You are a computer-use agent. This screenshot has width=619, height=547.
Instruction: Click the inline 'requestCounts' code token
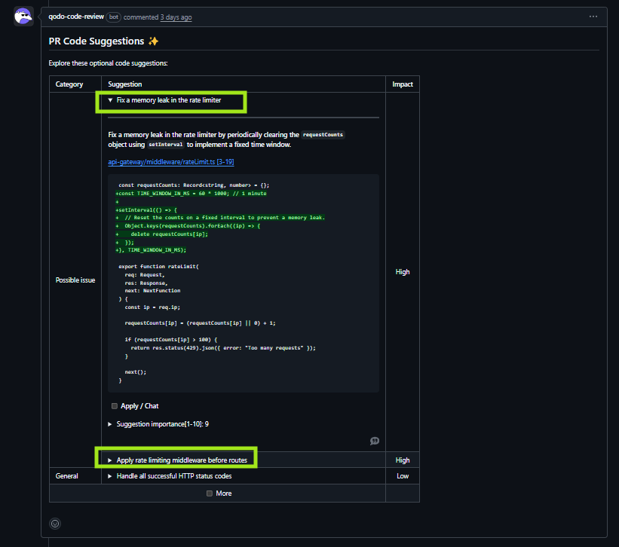click(323, 135)
